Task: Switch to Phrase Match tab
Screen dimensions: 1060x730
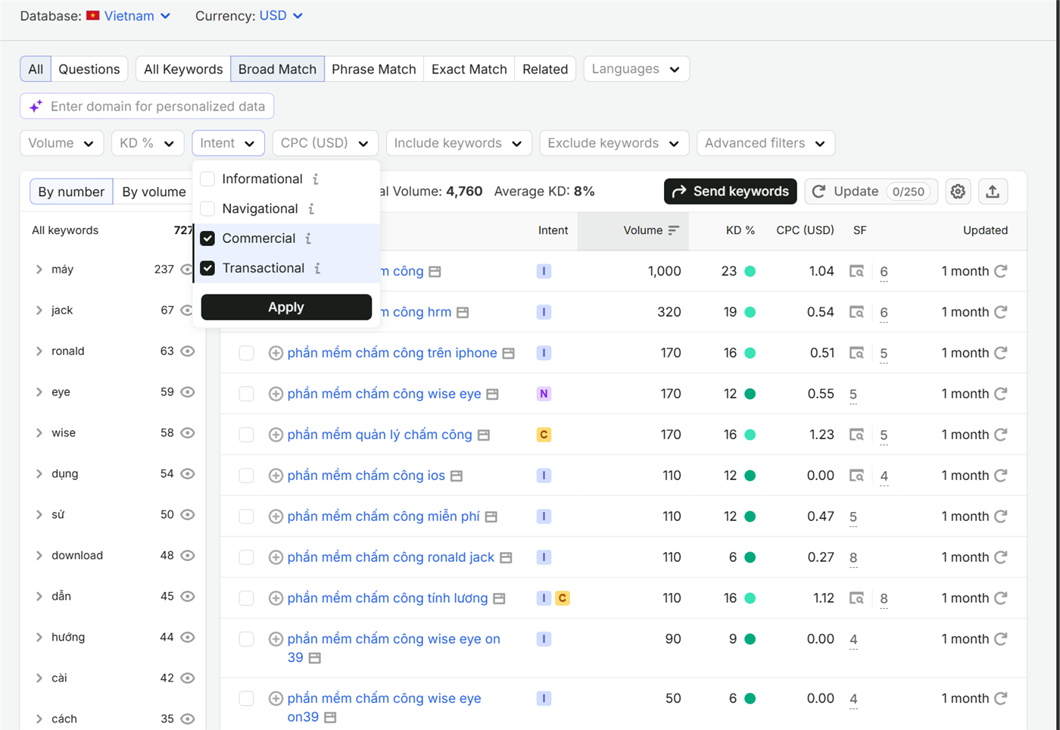Action: [374, 69]
